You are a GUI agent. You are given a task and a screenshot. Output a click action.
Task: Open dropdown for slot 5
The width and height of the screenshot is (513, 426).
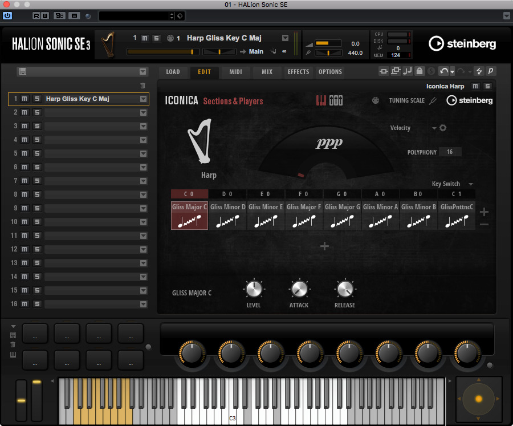(143, 153)
